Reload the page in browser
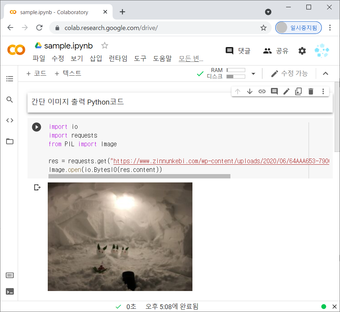 tap(39, 28)
